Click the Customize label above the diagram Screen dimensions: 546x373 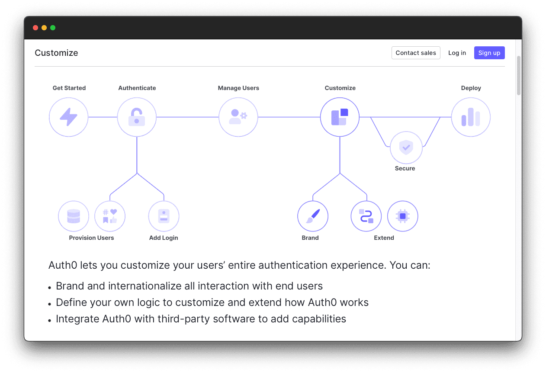[340, 88]
